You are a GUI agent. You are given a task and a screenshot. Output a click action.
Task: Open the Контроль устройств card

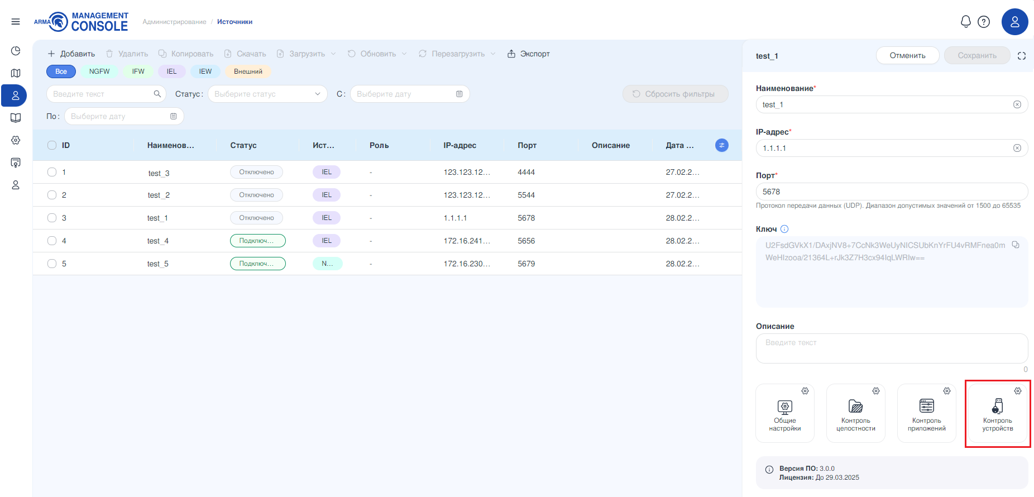click(x=998, y=413)
